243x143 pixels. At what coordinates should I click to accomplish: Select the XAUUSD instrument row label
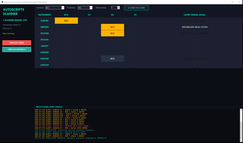point(45,33)
